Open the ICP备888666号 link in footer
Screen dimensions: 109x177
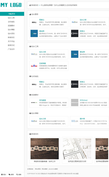[67, 174]
